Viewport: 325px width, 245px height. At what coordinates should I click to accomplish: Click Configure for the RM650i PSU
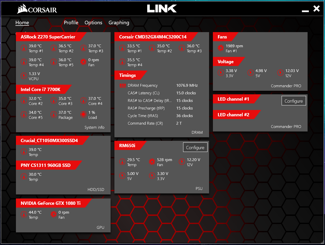pos(195,147)
